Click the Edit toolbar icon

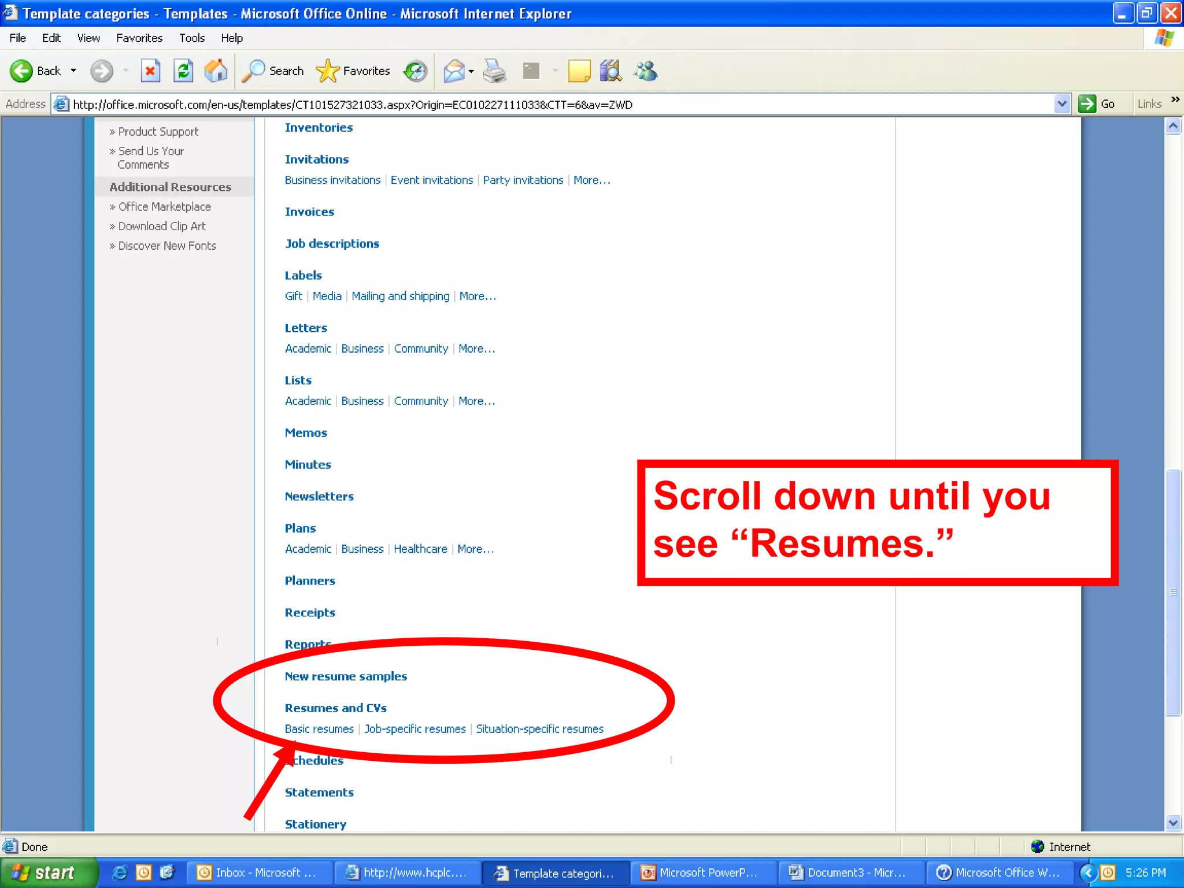(531, 71)
